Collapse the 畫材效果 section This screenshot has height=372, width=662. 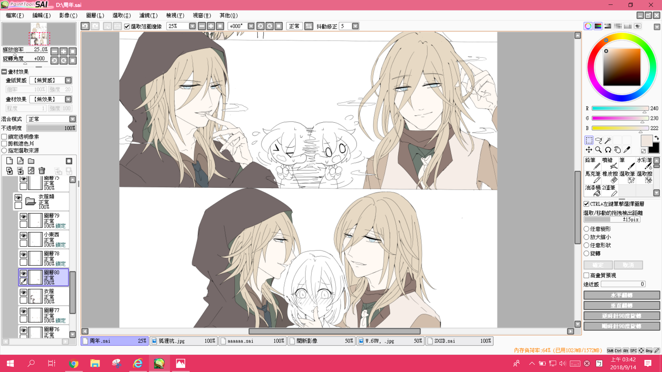click(4, 72)
